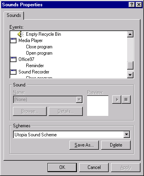Select Open program under Media Player

39,53
